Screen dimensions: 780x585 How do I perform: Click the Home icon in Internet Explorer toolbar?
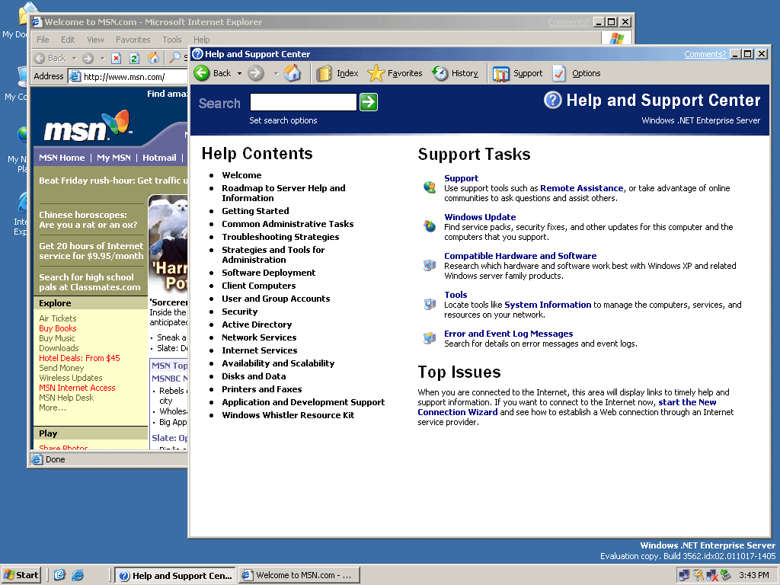coord(153,58)
